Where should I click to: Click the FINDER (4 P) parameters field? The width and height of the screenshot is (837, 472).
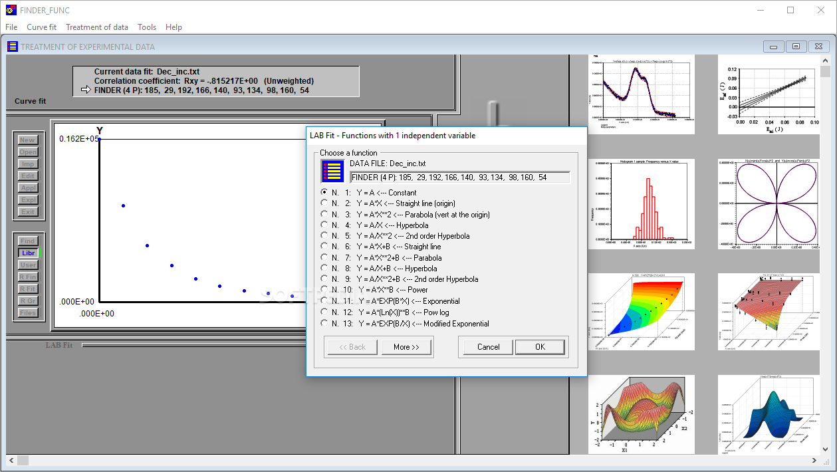(460, 177)
